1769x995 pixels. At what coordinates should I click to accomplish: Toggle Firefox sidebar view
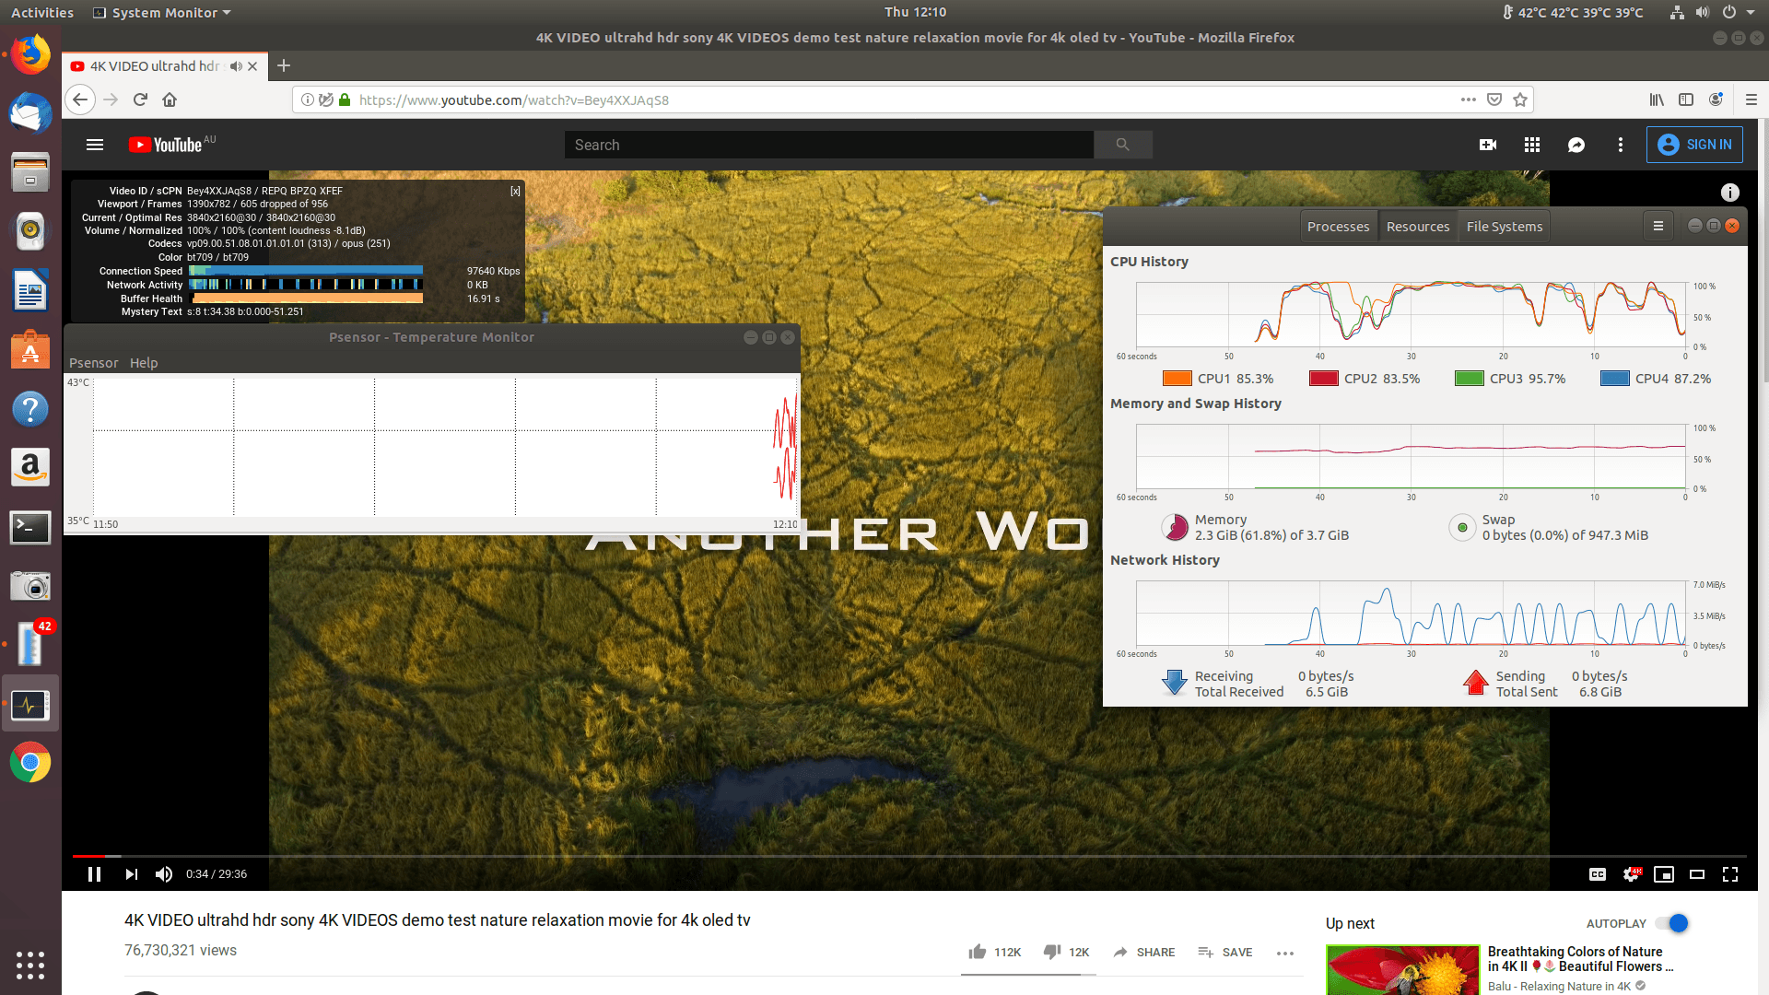click(x=1686, y=99)
